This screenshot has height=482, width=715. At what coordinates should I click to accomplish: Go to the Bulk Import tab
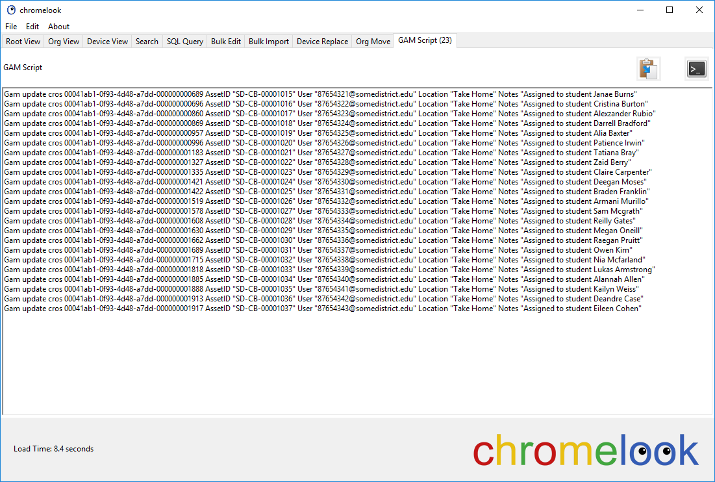coord(269,42)
